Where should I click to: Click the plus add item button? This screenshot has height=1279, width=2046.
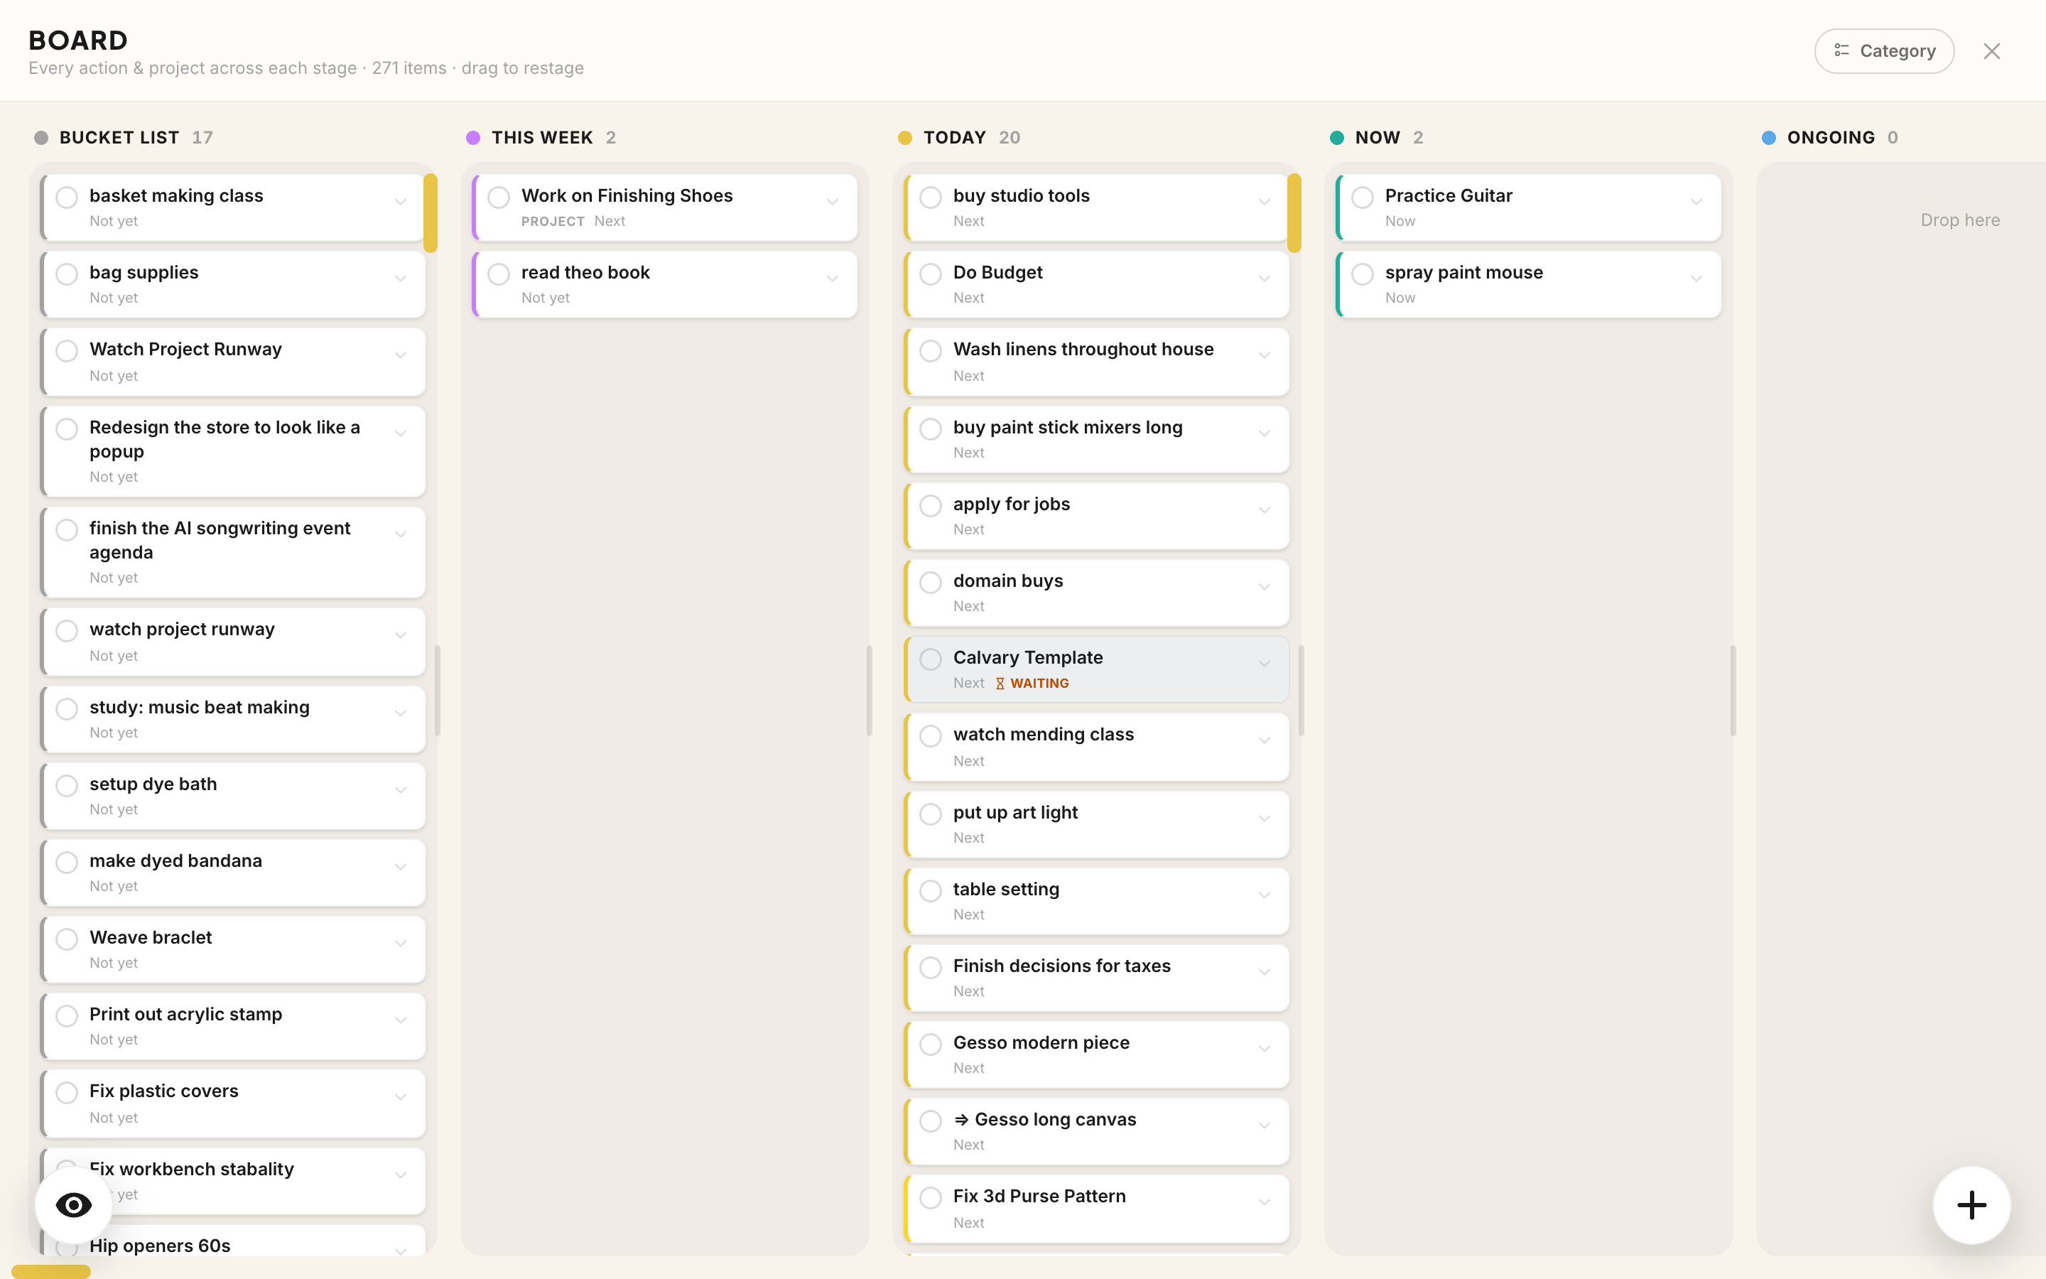pyautogui.click(x=1971, y=1204)
